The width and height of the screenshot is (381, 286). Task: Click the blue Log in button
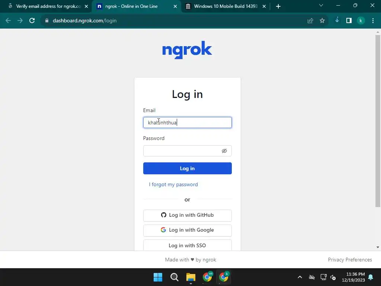[188, 168]
